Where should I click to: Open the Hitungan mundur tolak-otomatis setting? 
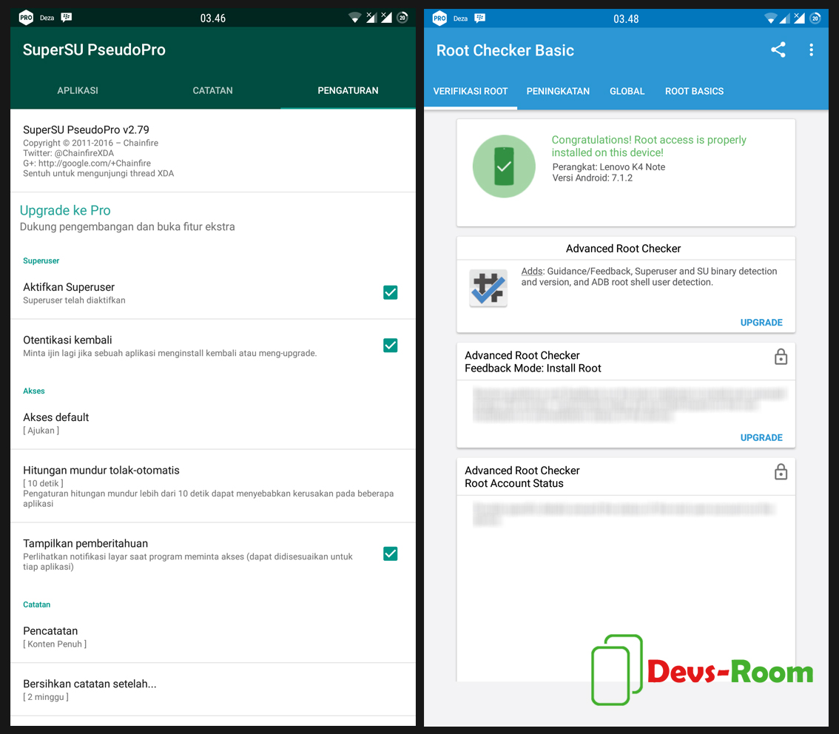213,486
